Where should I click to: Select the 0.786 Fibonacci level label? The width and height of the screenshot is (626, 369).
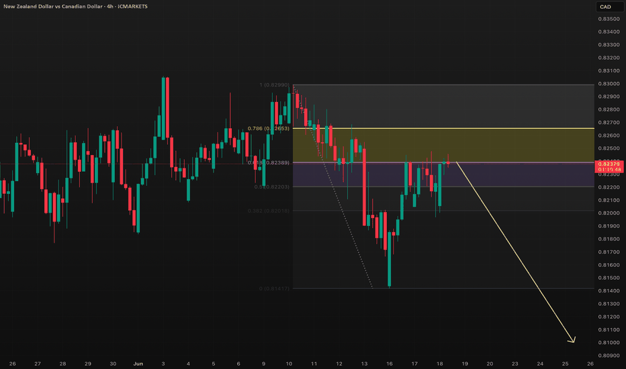268,128
